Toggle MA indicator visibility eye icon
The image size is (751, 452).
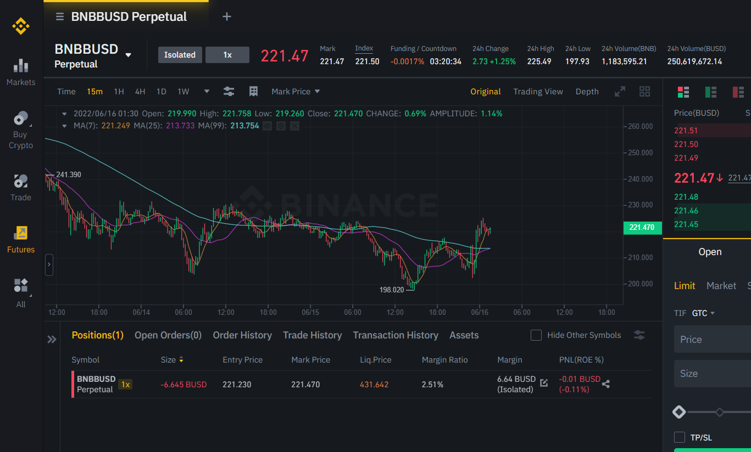click(267, 126)
